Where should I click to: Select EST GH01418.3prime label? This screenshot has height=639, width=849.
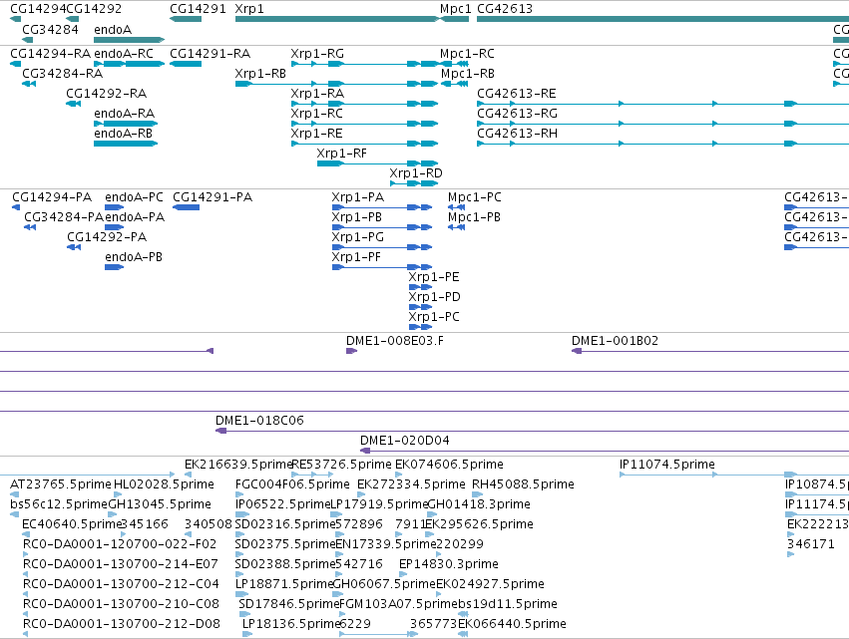point(479,504)
